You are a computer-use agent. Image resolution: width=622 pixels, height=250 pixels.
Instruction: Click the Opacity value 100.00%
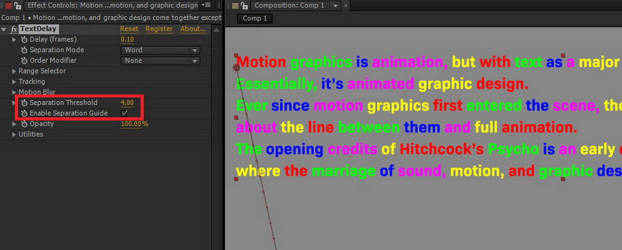pyautogui.click(x=134, y=124)
